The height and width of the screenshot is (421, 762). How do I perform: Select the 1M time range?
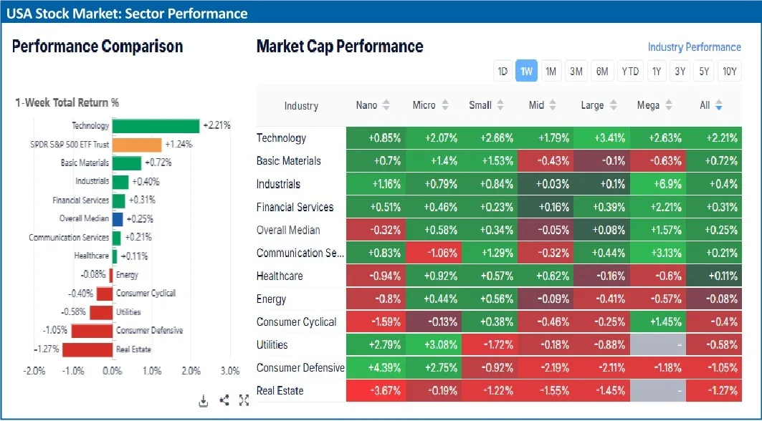pos(551,71)
